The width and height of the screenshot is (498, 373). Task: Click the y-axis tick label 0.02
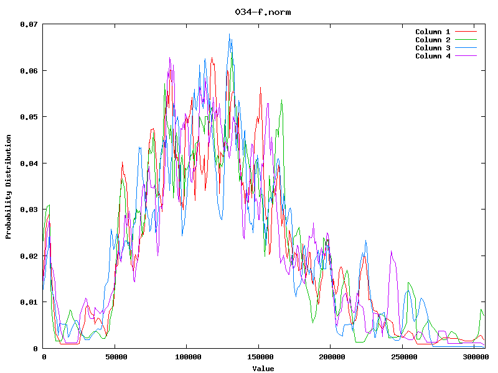tap(29, 256)
